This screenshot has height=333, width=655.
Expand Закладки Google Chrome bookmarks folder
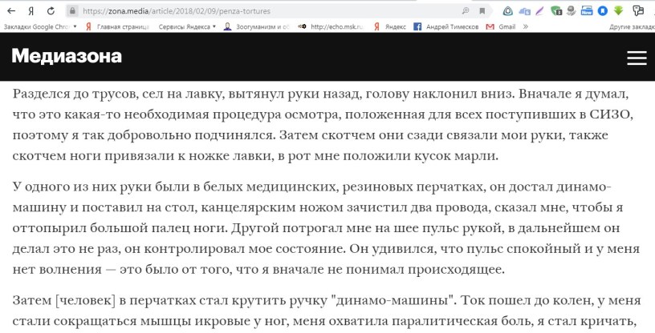coord(40,26)
